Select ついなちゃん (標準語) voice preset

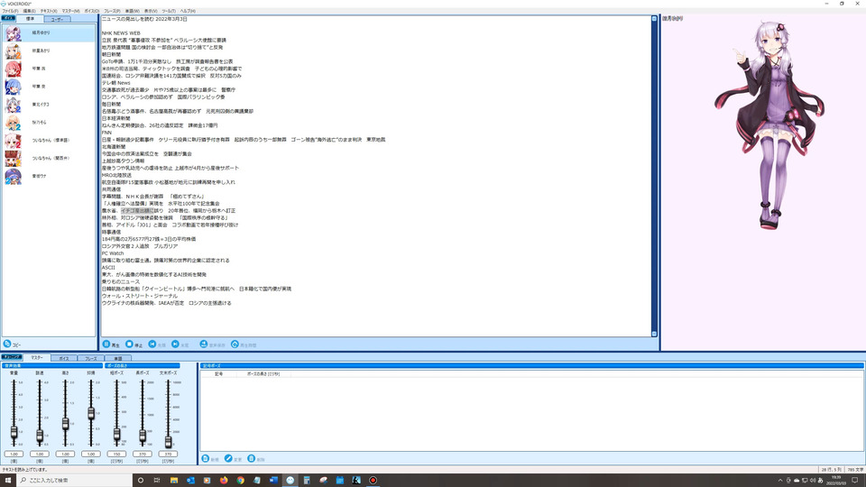tap(49, 141)
